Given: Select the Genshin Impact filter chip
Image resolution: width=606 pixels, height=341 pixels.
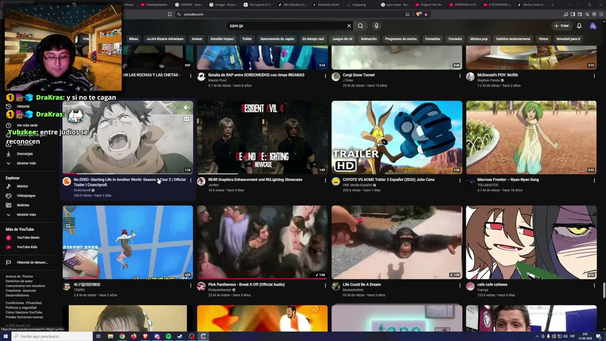Looking at the screenshot, I should pyautogui.click(x=222, y=39).
